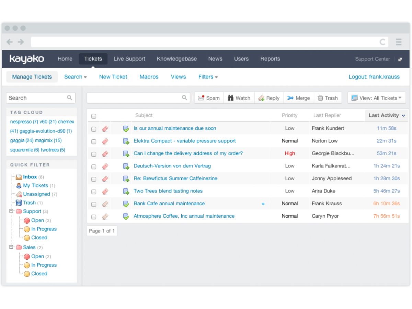
Task: Open the Live Support menu
Action: click(x=129, y=59)
